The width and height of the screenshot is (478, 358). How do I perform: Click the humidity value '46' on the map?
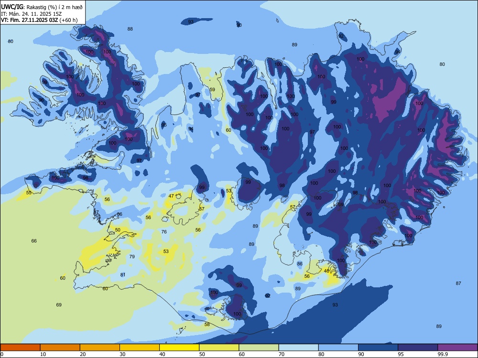point(326,271)
